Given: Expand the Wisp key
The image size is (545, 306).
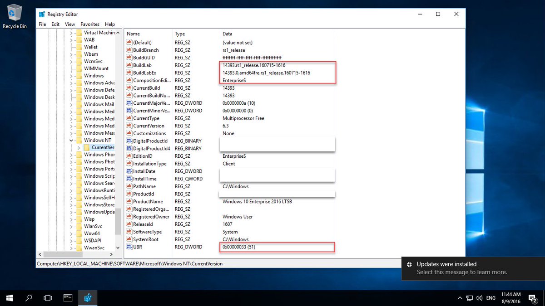Looking at the screenshot, I should point(71,219).
